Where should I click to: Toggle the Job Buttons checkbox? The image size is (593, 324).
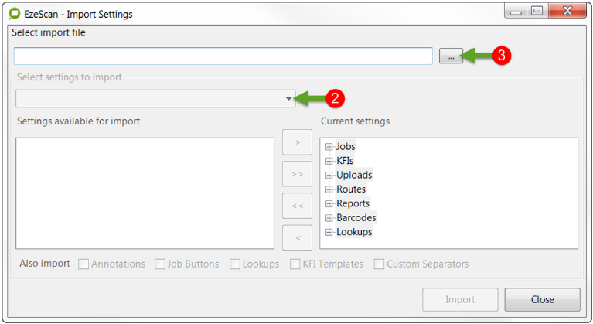[x=160, y=264]
